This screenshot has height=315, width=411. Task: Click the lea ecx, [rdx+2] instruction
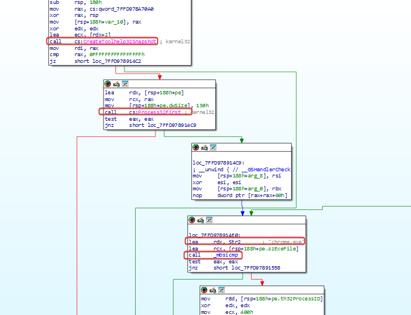coord(80,35)
